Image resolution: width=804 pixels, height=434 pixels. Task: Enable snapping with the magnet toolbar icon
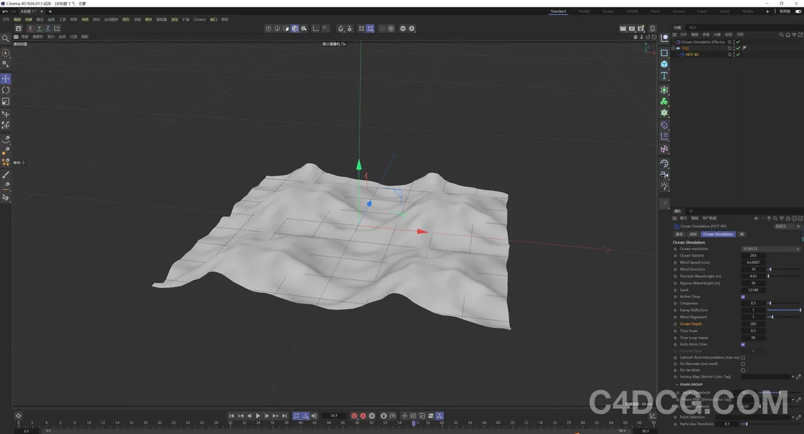coord(341,28)
